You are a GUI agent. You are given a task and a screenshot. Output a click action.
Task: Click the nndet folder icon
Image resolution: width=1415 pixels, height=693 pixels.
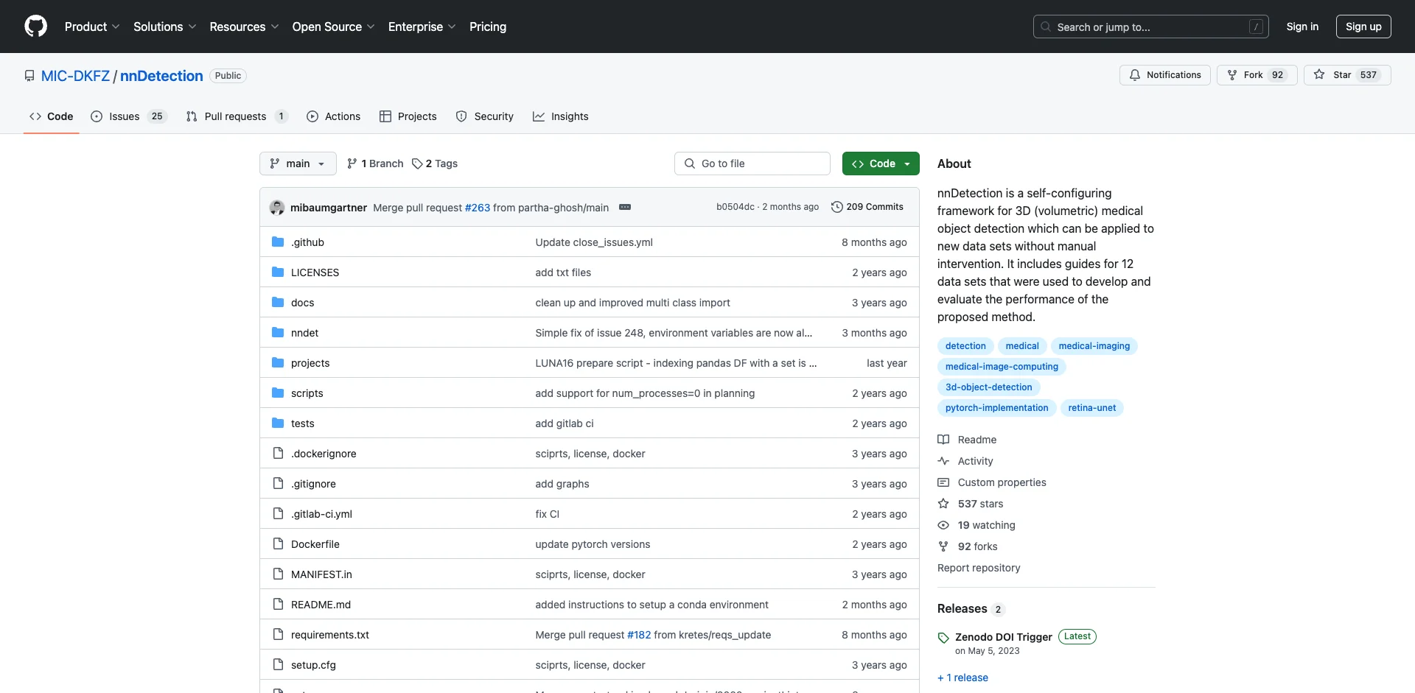pyautogui.click(x=278, y=333)
